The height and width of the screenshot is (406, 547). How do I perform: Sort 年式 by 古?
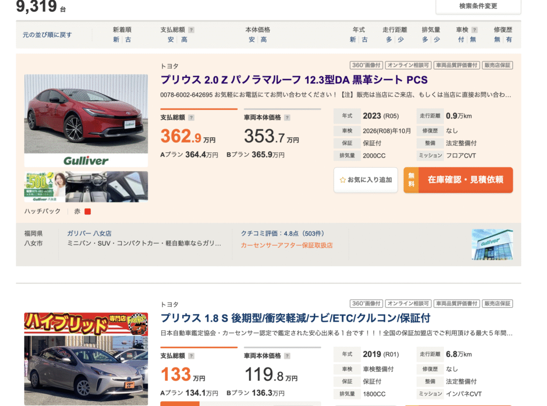pos(364,40)
